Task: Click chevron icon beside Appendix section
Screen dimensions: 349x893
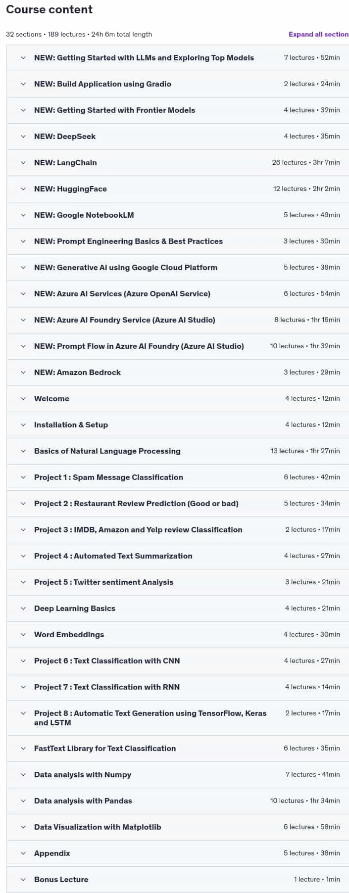Action: [x=23, y=853]
